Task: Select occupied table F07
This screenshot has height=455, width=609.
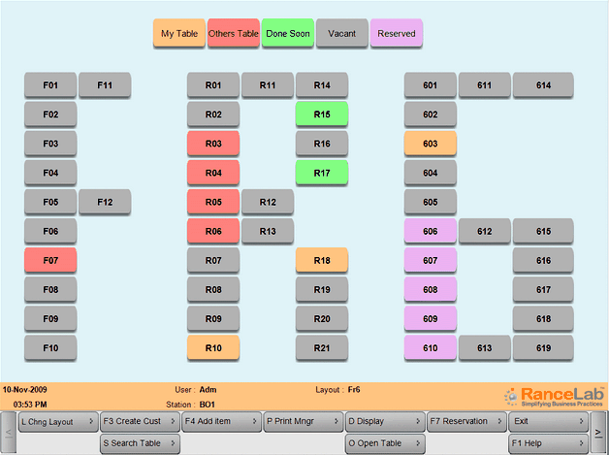Action: tap(50, 260)
